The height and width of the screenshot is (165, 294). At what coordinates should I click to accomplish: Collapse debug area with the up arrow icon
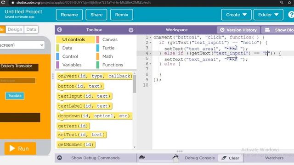click(60, 158)
